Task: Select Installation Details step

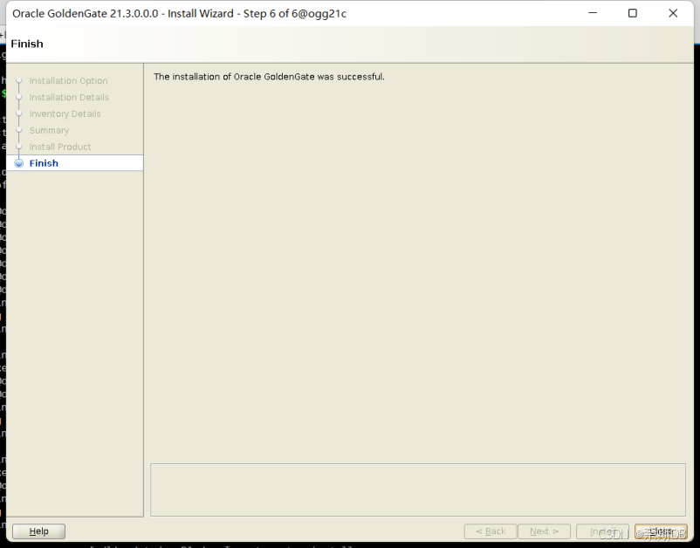Action: 69,97
